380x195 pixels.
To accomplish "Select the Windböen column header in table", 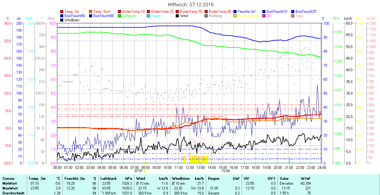I will (181, 179).
